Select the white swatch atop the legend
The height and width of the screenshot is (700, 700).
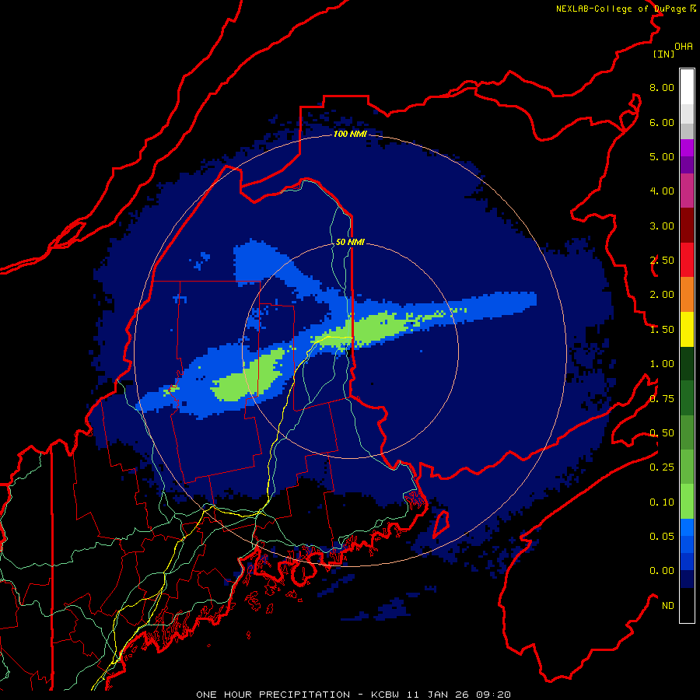coord(687,87)
